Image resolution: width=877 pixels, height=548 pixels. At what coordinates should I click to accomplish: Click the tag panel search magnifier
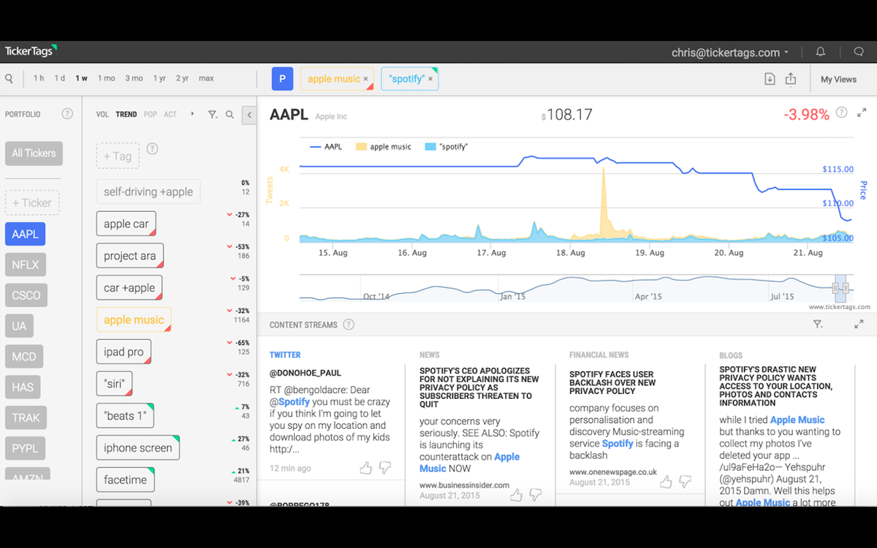tap(229, 115)
